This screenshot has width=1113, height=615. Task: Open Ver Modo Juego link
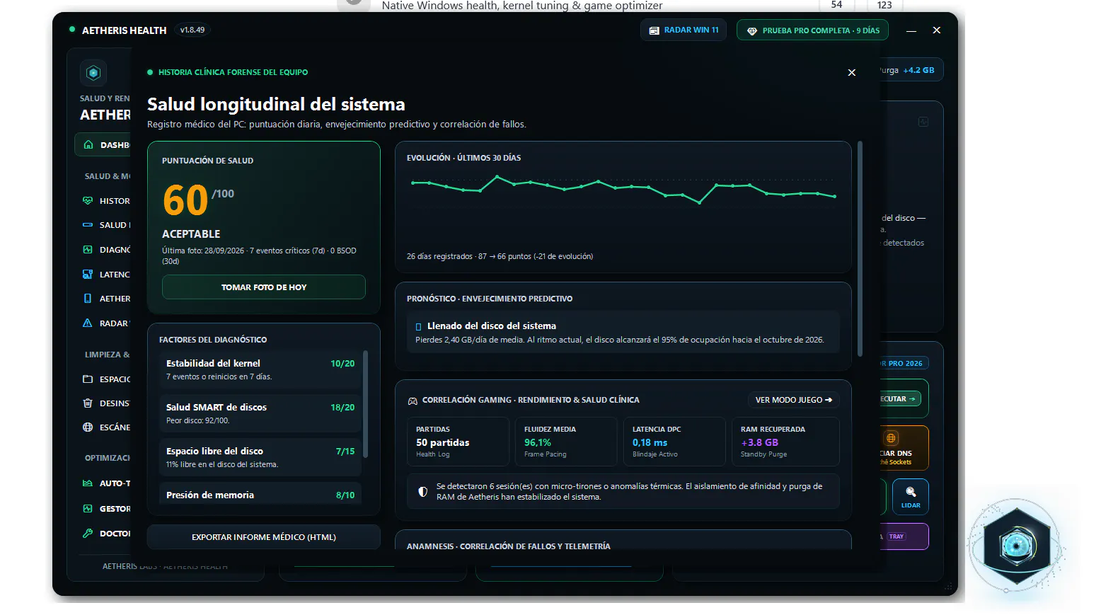(x=794, y=400)
